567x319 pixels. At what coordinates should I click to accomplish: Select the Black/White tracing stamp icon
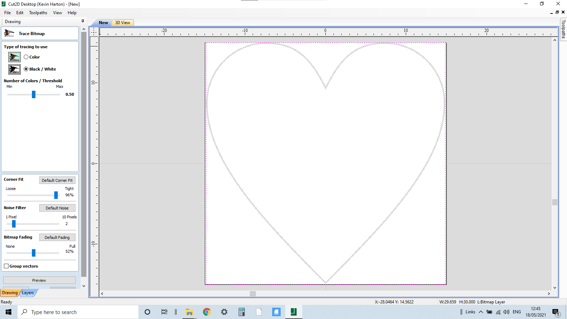[x=14, y=69]
